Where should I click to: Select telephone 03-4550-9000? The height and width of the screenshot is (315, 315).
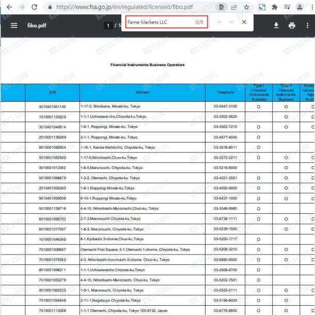pos(225,188)
